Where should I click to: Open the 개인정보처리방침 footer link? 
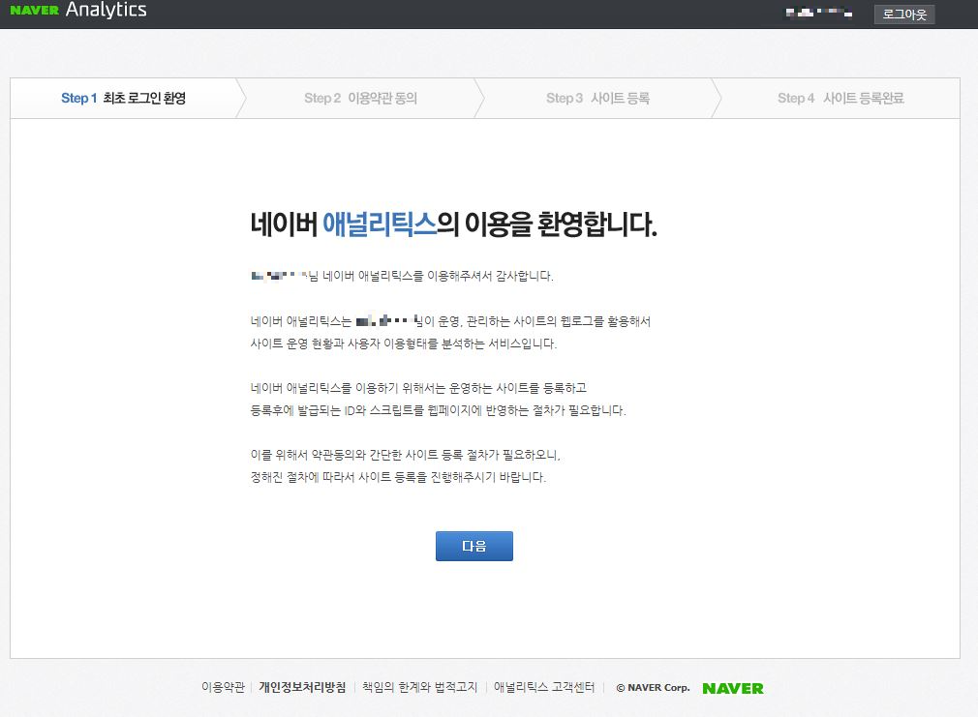pos(302,687)
